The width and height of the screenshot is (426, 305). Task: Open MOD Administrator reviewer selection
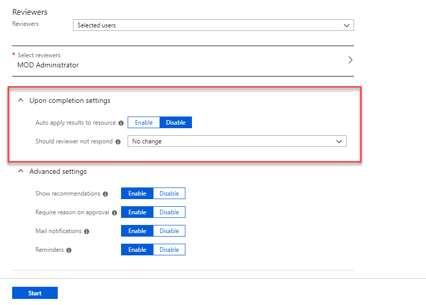tap(183, 61)
